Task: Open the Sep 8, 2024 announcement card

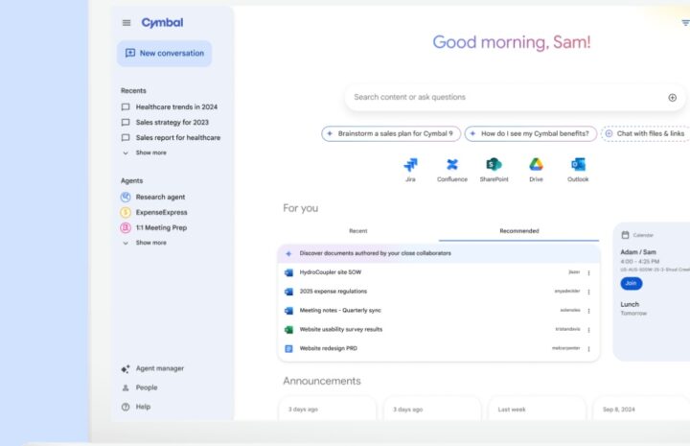Action: click(x=641, y=410)
